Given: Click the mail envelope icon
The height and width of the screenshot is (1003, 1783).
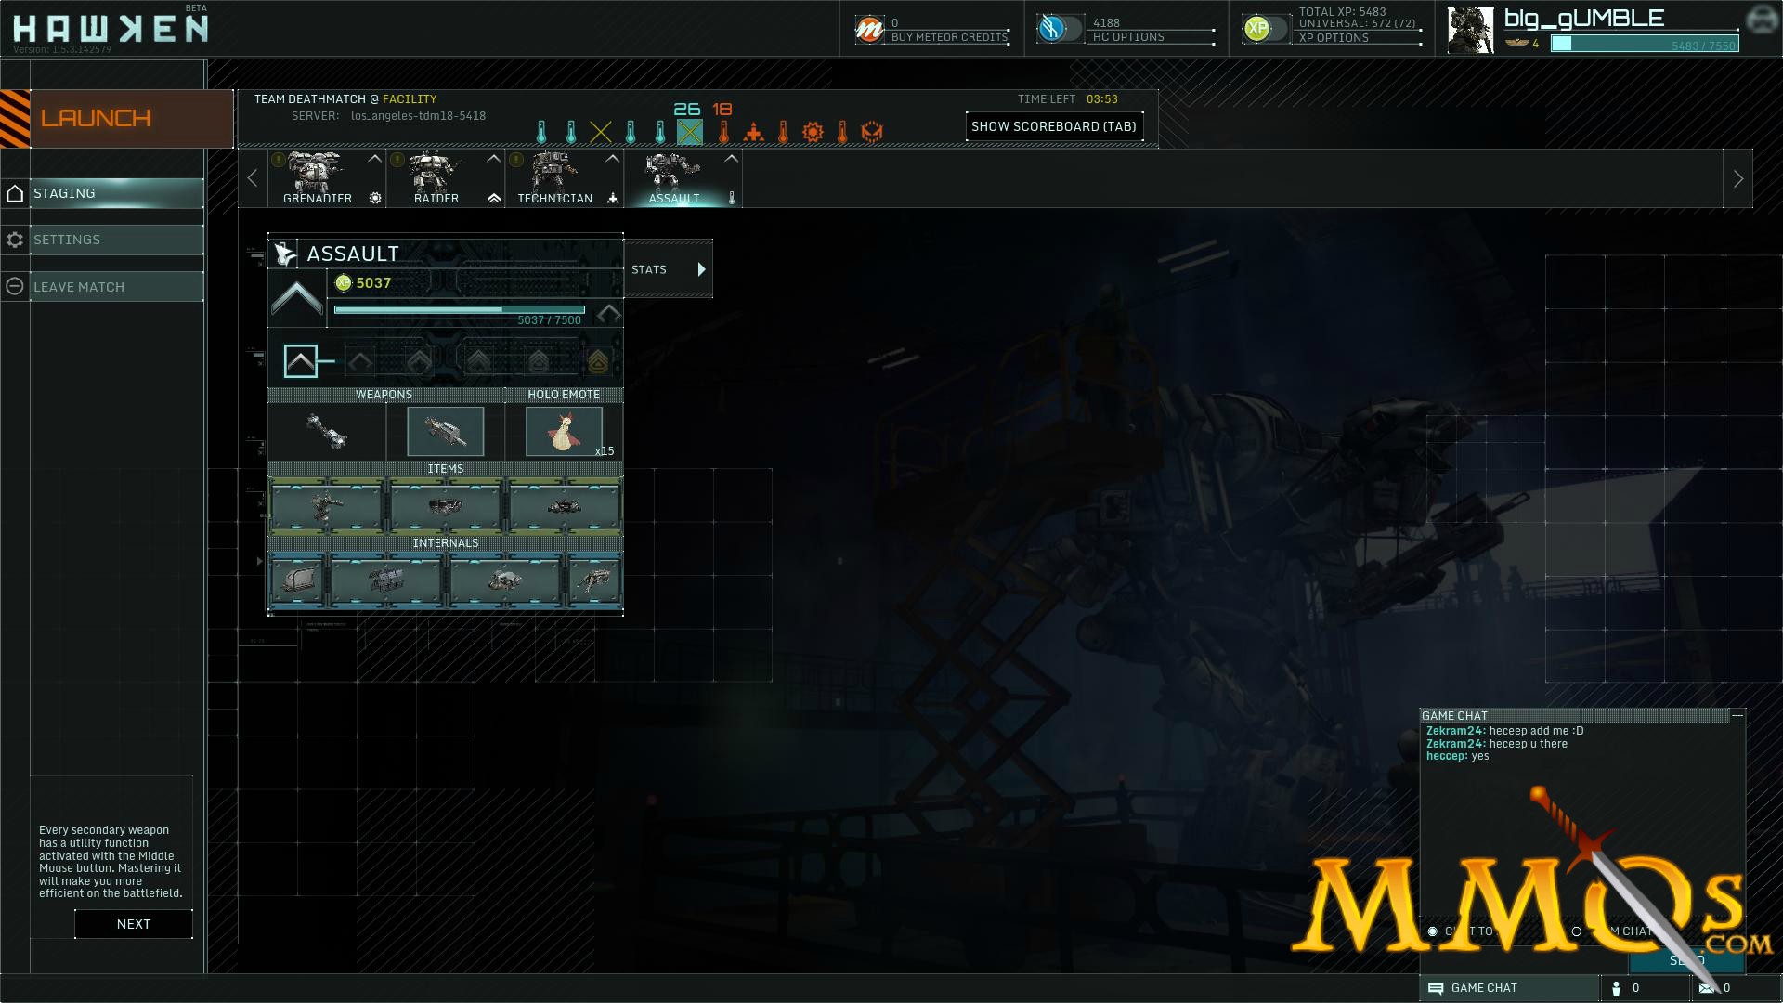Looking at the screenshot, I should pyautogui.click(x=1707, y=988).
